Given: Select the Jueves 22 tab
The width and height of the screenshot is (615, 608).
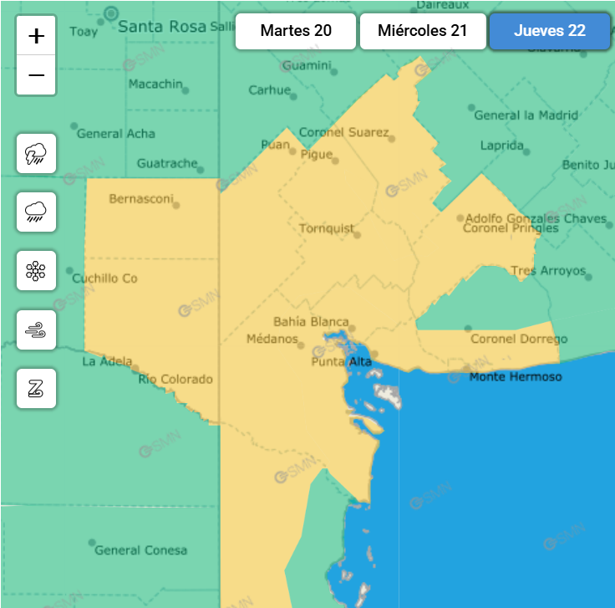Looking at the screenshot, I should click(x=549, y=32).
